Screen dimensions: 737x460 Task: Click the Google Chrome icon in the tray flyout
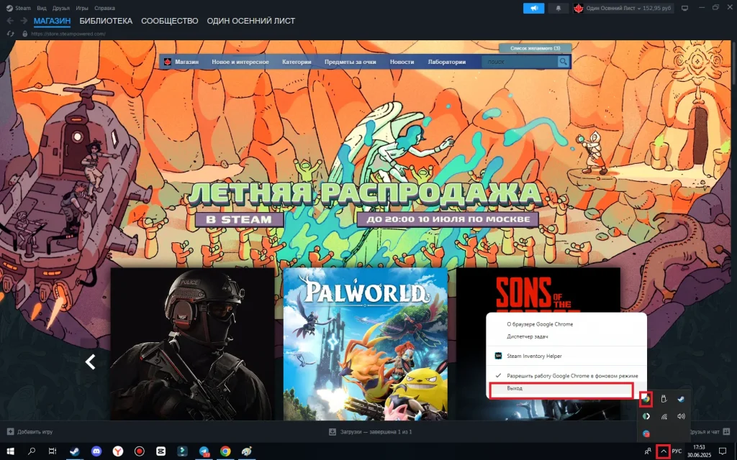pyautogui.click(x=646, y=400)
